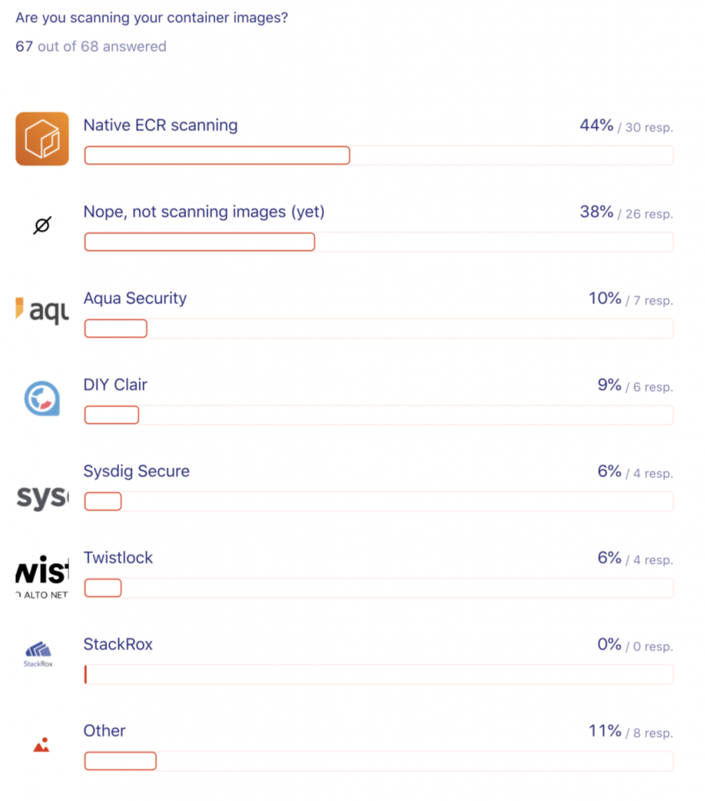
Task: Select the 'Twistlock' option label
Action: [x=118, y=557]
